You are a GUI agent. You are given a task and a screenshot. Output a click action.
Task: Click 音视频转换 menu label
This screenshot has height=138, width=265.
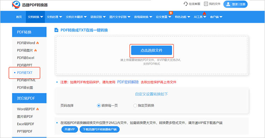coord(141,17)
